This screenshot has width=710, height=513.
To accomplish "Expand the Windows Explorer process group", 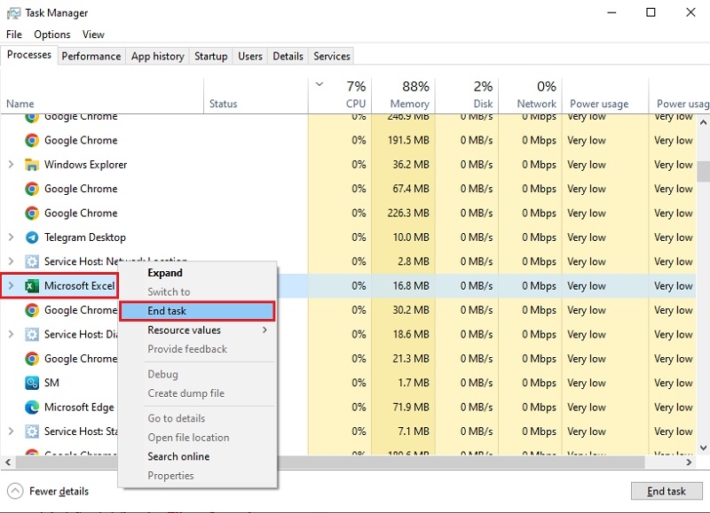I will [x=11, y=165].
